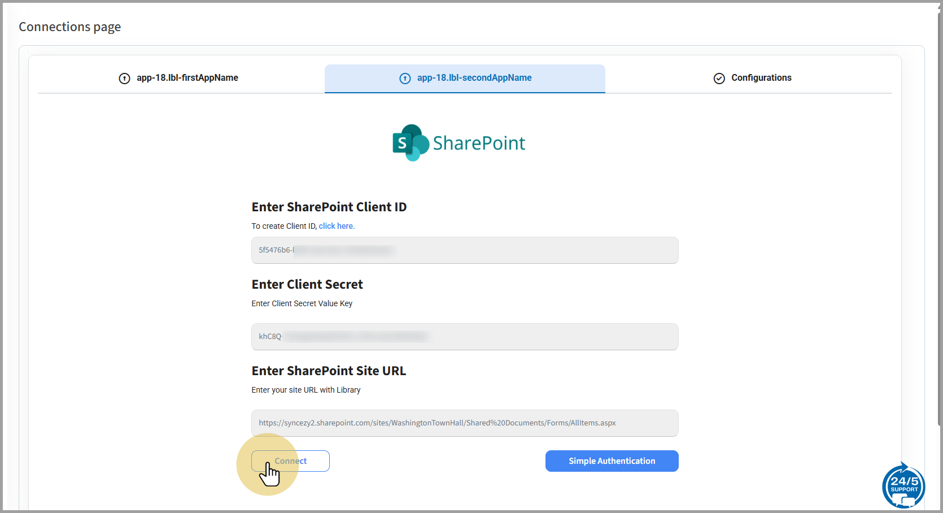Viewport: 943px width, 513px height.
Task: Click the checkmark circle icon beside Configurations
Action: tap(719, 79)
